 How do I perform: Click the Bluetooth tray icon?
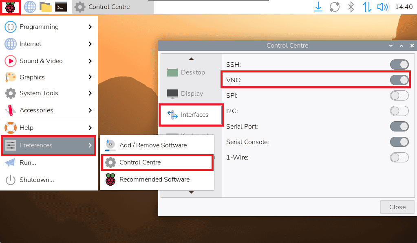click(351, 7)
